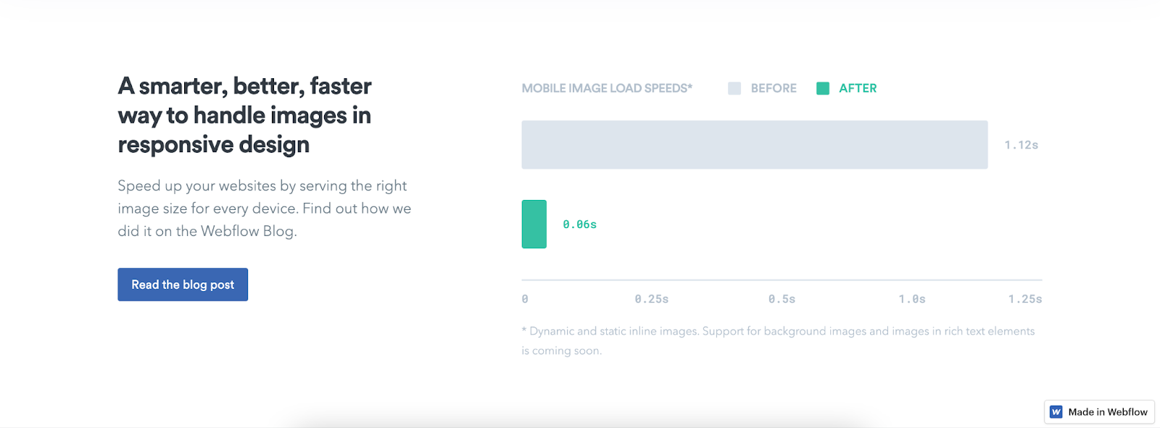Click the 0.25s axis tick label

point(652,299)
